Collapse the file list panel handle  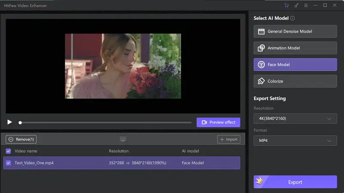pos(123,139)
